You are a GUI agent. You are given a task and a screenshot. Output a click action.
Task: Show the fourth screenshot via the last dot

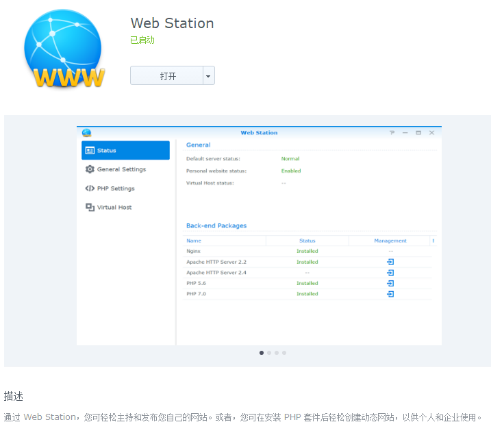pyautogui.click(x=284, y=353)
